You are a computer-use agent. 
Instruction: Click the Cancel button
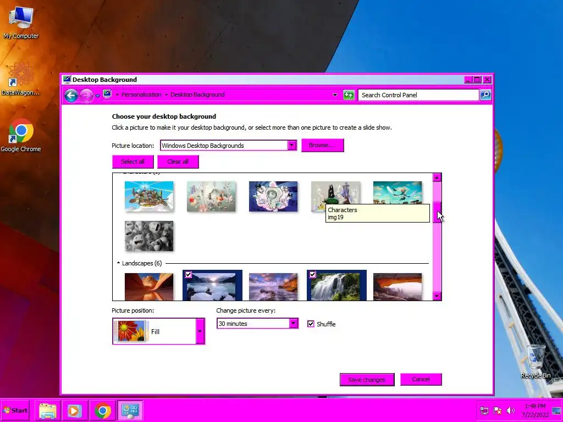click(x=421, y=379)
